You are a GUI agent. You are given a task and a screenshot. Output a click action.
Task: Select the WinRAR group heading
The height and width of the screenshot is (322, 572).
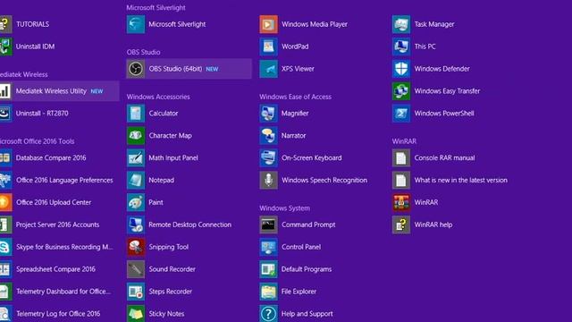click(404, 141)
